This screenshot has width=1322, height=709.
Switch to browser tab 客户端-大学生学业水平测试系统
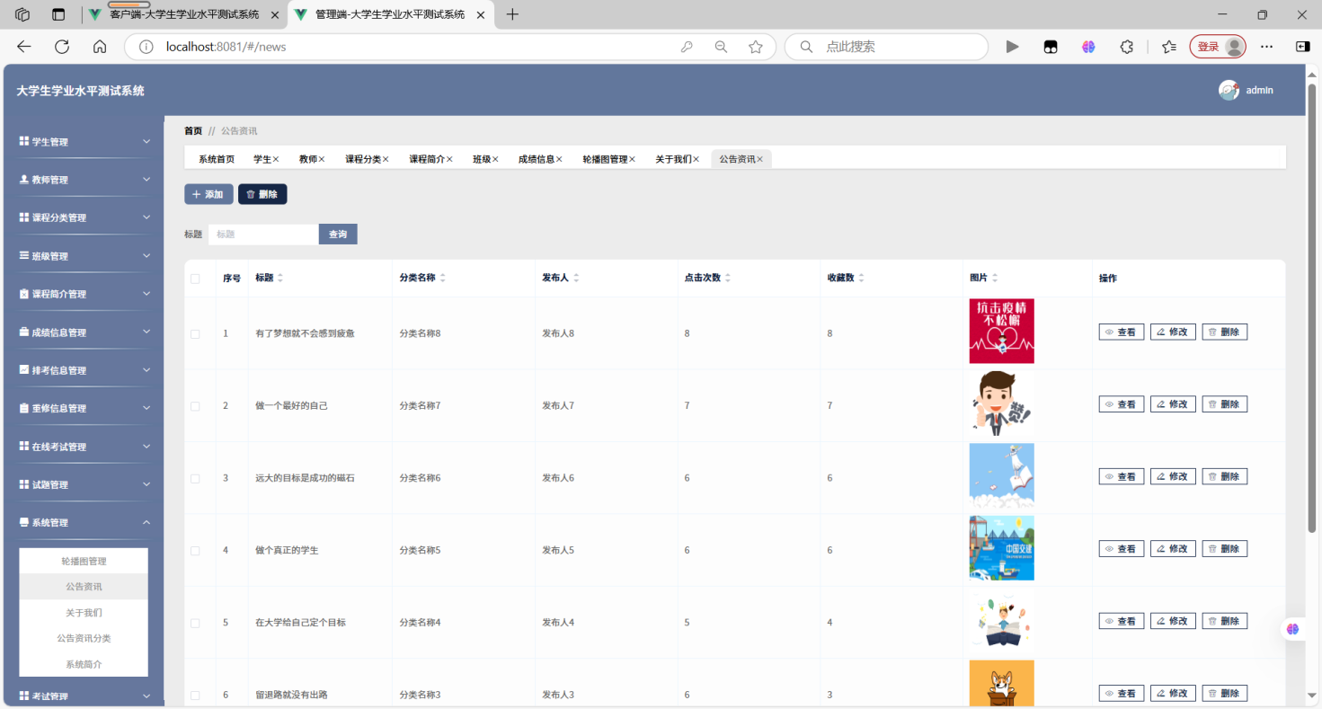(184, 14)
